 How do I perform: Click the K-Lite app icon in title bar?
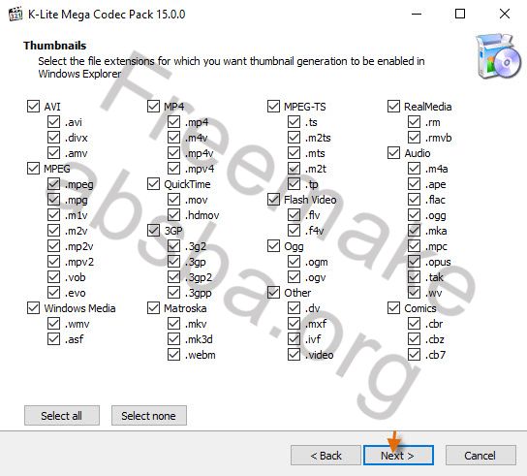15,15
